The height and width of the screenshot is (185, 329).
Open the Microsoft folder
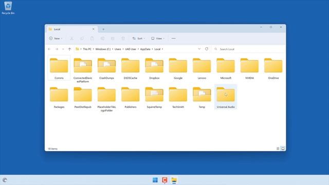tap(226, 68)
